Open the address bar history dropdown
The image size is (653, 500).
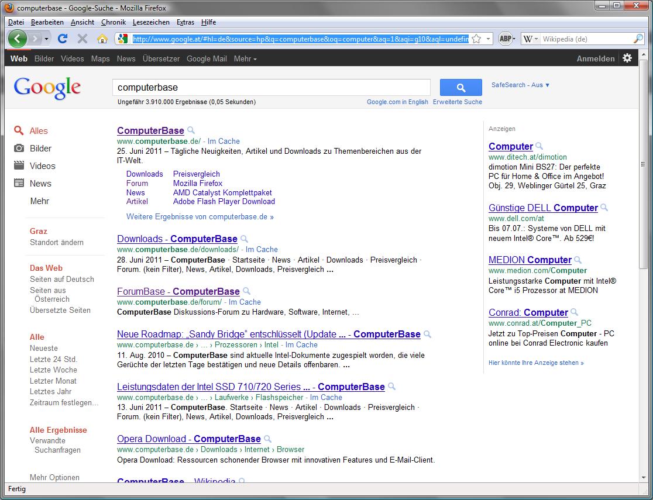pyautogui.click(x=488, y=39)
